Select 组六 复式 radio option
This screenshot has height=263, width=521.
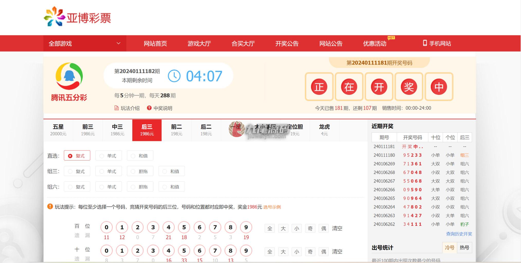coord(77,187)
